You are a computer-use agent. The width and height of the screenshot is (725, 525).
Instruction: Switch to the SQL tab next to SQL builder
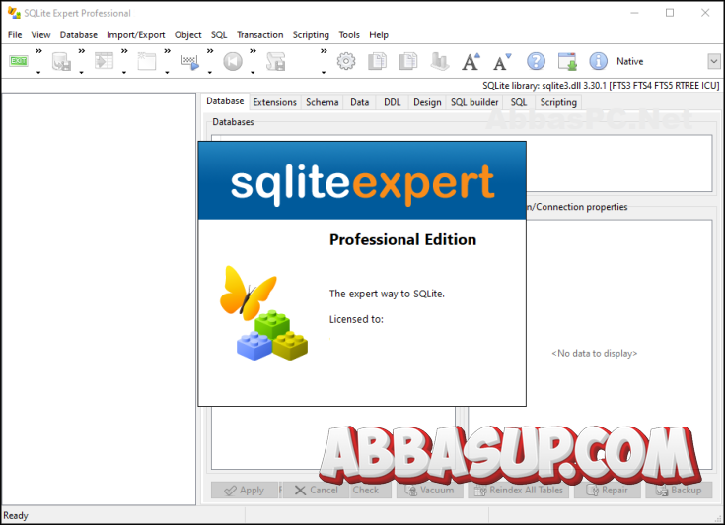pos(518,102)
